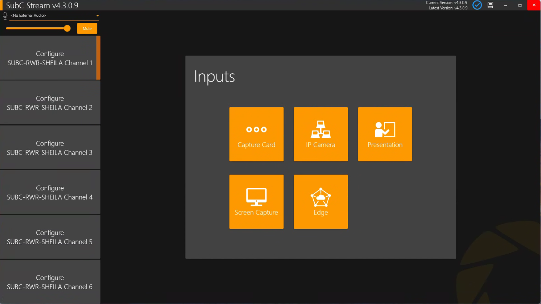
Task: Go to Configure SUBC-RWR-SHEILA Channel 6
Action: [50, 282]
